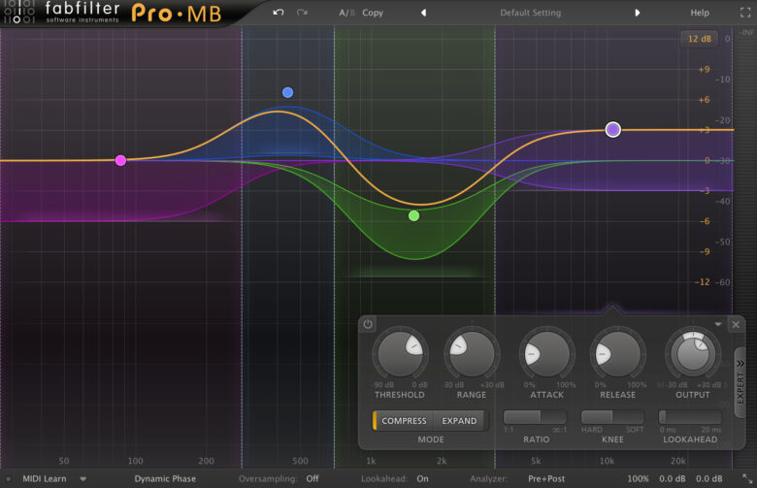Image resolution: width=757 pixels, height=488 pixels.
Task: Click the Pro-MB product name
Action: 177,14
